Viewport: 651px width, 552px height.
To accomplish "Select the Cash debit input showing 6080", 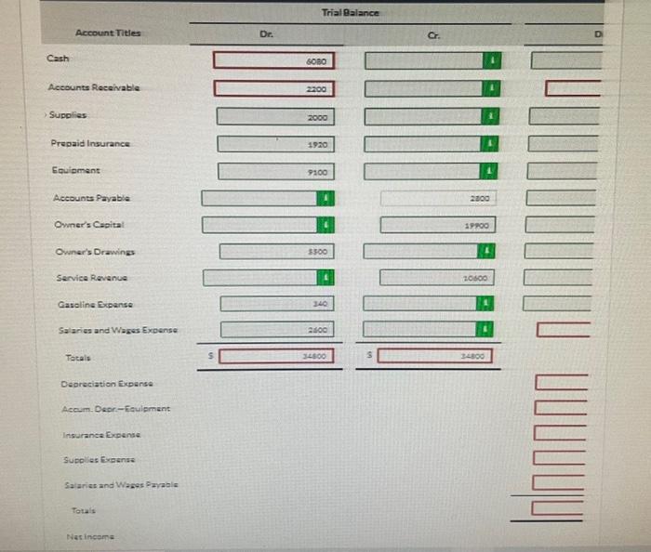I will pos(273,60).
